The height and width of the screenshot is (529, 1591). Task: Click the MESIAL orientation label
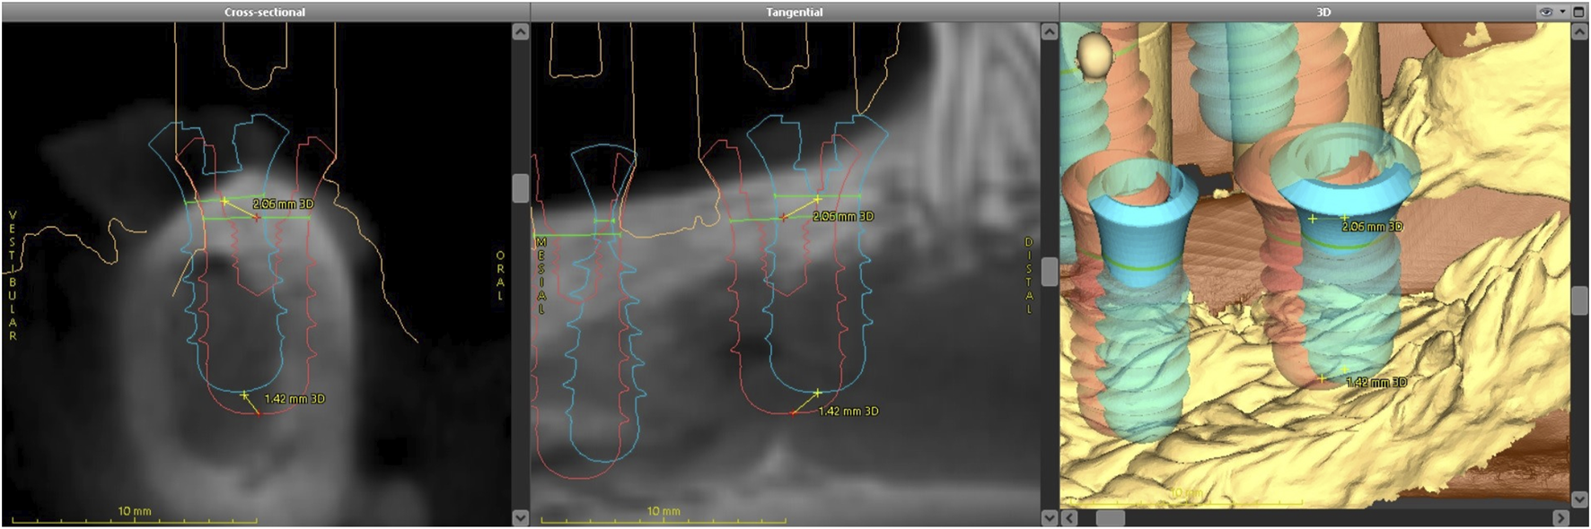tap(541, 275)
